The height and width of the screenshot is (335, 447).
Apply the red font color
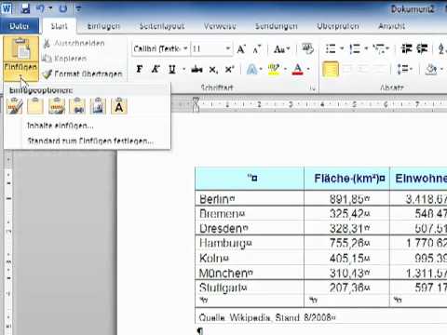click(298, 69)
